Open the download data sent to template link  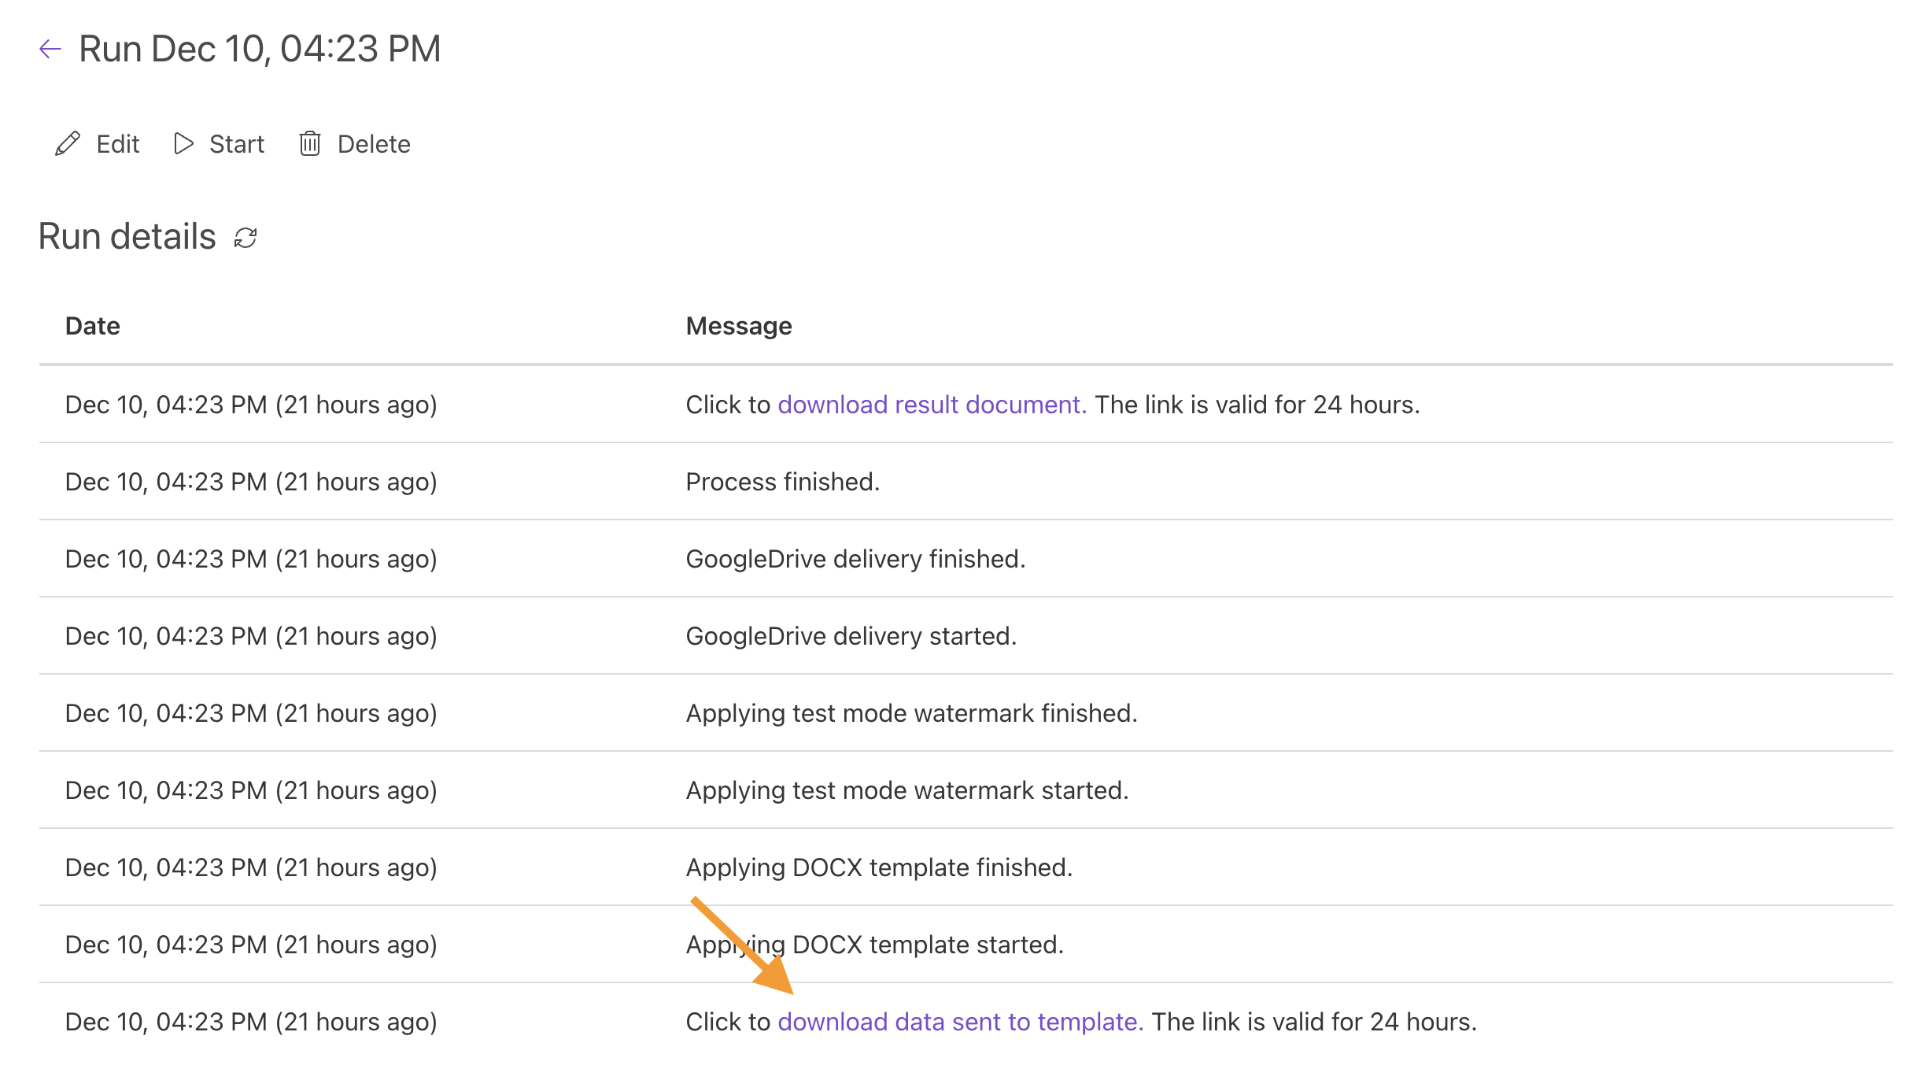click(x=960, y=1022)
